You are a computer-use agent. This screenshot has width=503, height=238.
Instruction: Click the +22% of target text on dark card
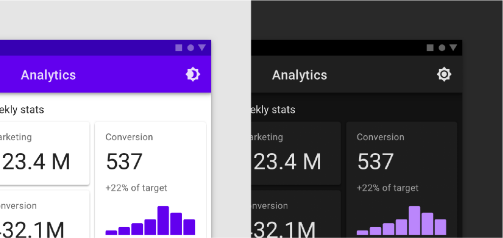pos(388,188)
